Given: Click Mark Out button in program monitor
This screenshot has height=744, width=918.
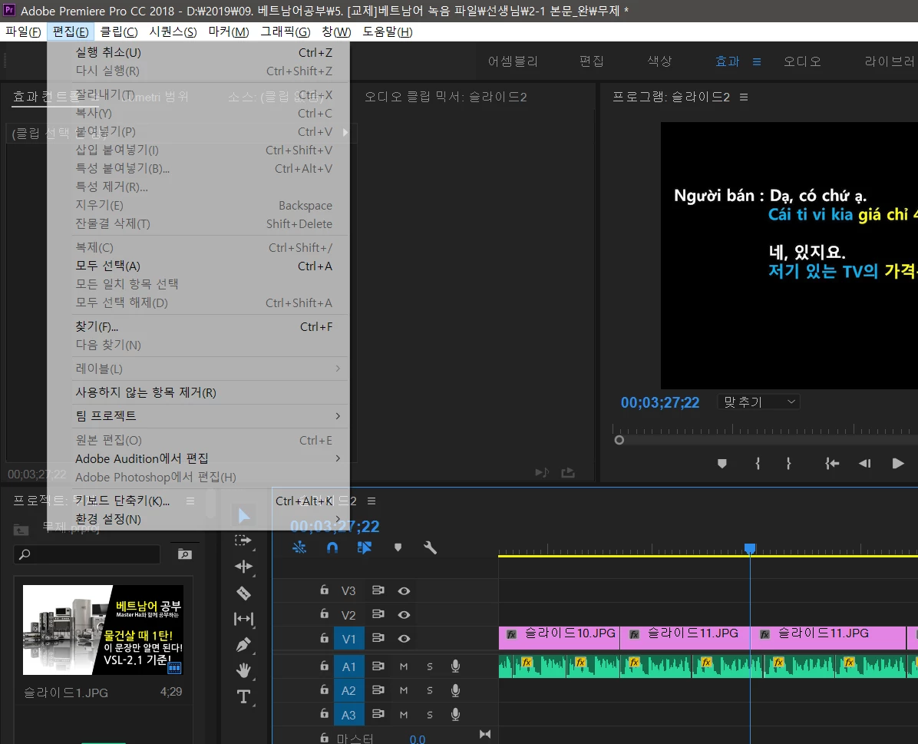Looking at the screenshot, I should click(x=788, y=464).
